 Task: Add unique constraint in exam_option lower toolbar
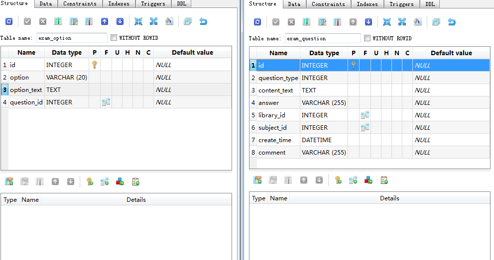pyautogui.click(x=120, y=181)
